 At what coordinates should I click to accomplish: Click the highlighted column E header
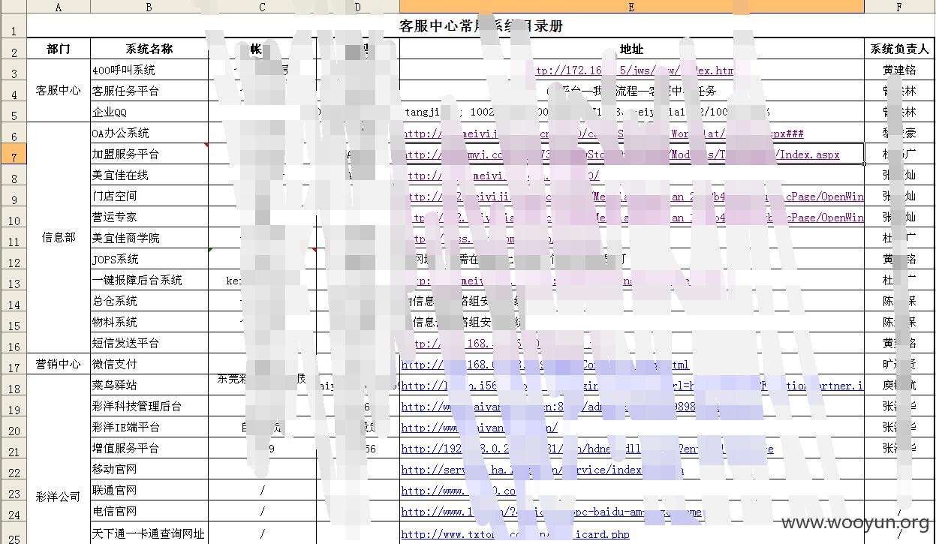click(631, 7)
